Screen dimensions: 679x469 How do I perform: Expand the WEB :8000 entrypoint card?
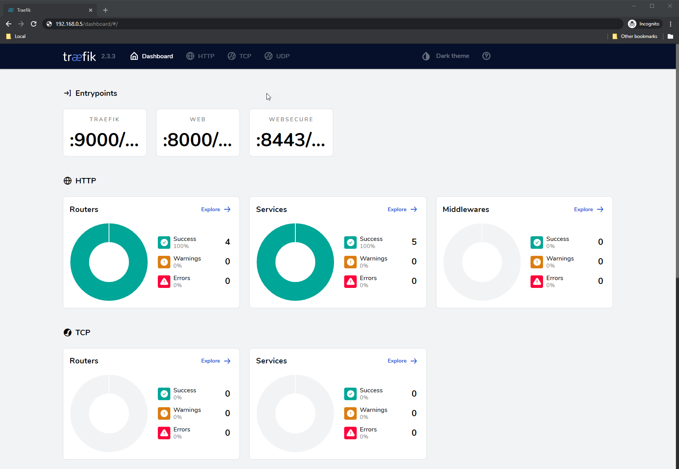(198, 132)
